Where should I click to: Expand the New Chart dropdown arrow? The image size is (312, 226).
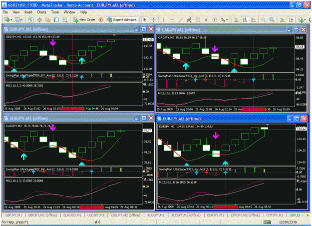tap(11, 20)
